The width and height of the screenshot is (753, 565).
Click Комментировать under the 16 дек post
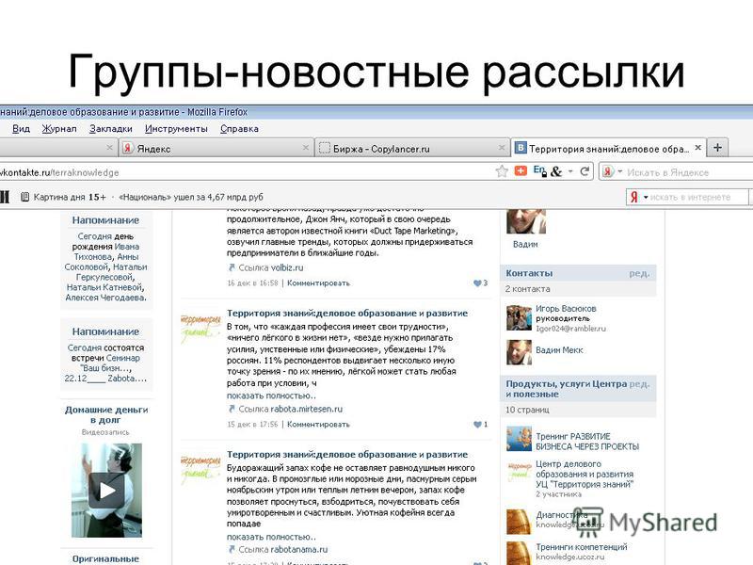[x=318, y=283]
